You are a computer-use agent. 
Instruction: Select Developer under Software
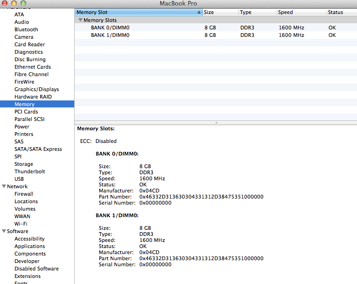point(27,261)
